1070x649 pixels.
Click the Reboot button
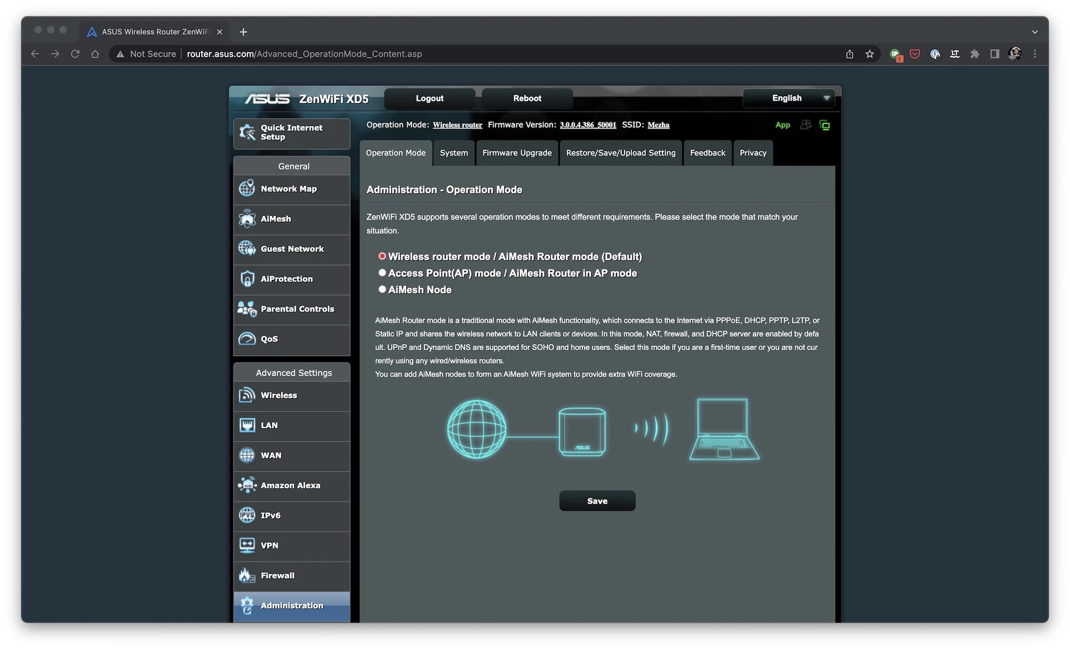click(x=527, y=98)
